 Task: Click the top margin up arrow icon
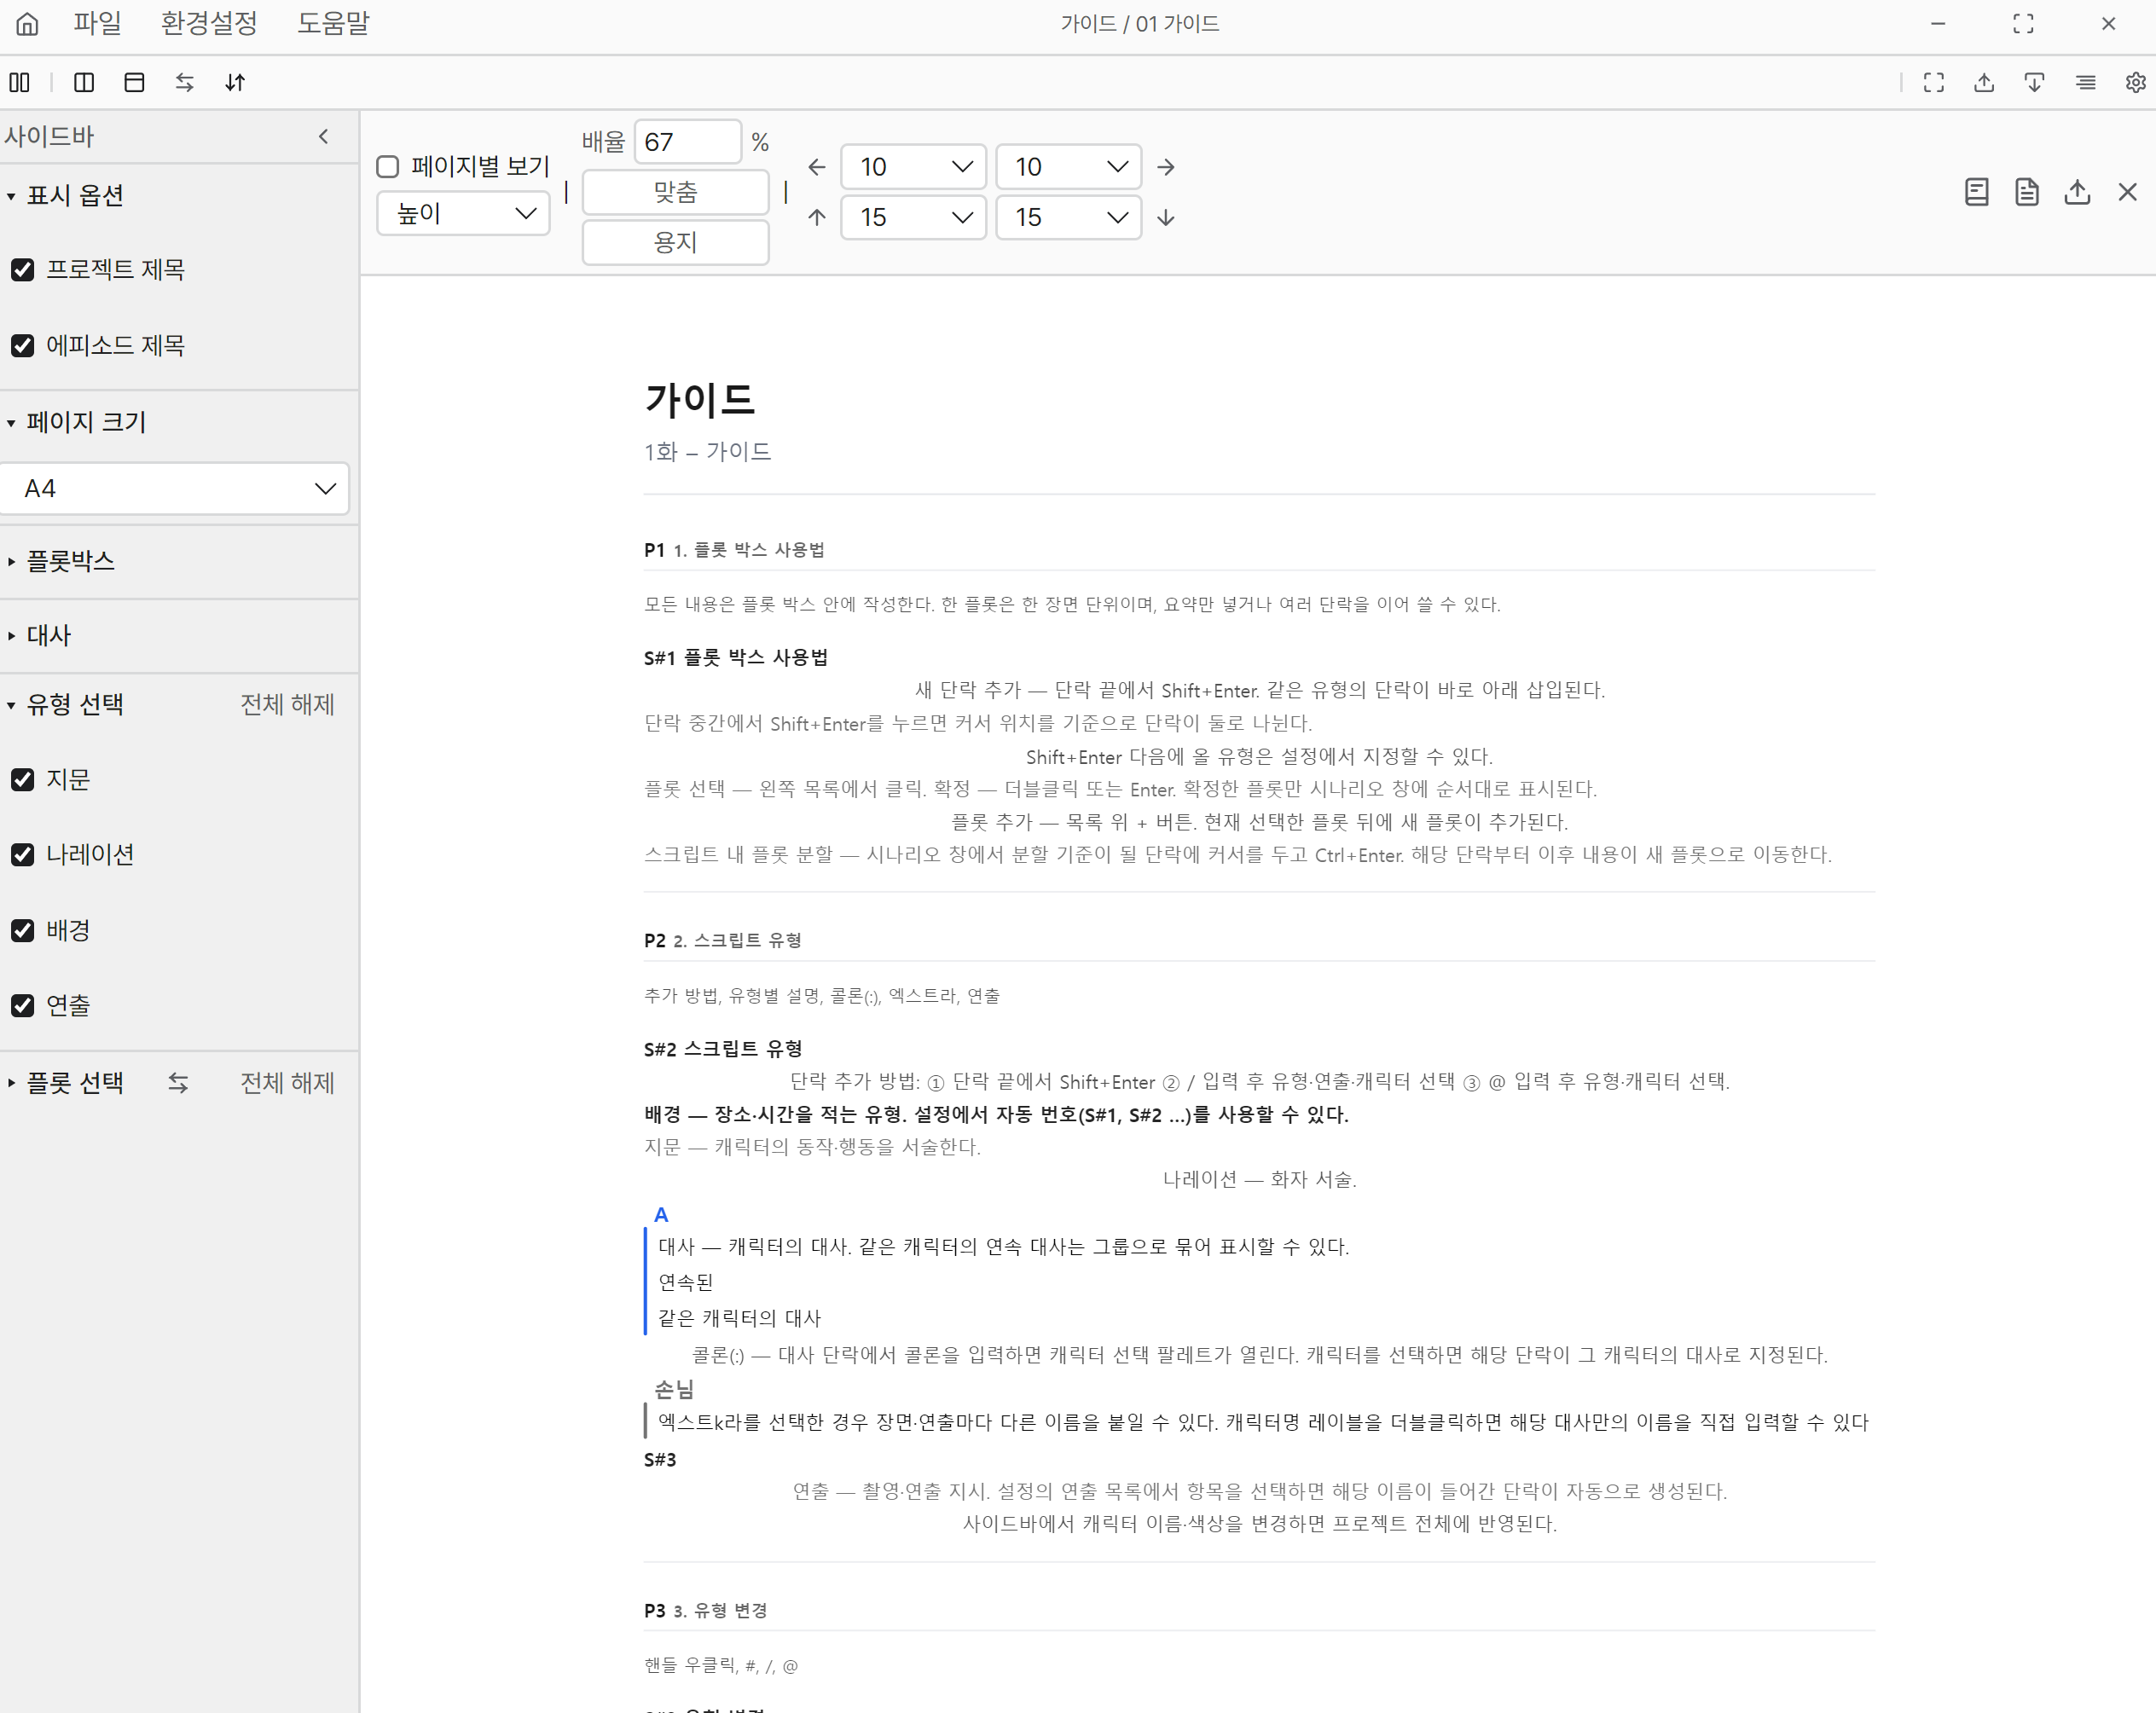(x=817, y=217)
